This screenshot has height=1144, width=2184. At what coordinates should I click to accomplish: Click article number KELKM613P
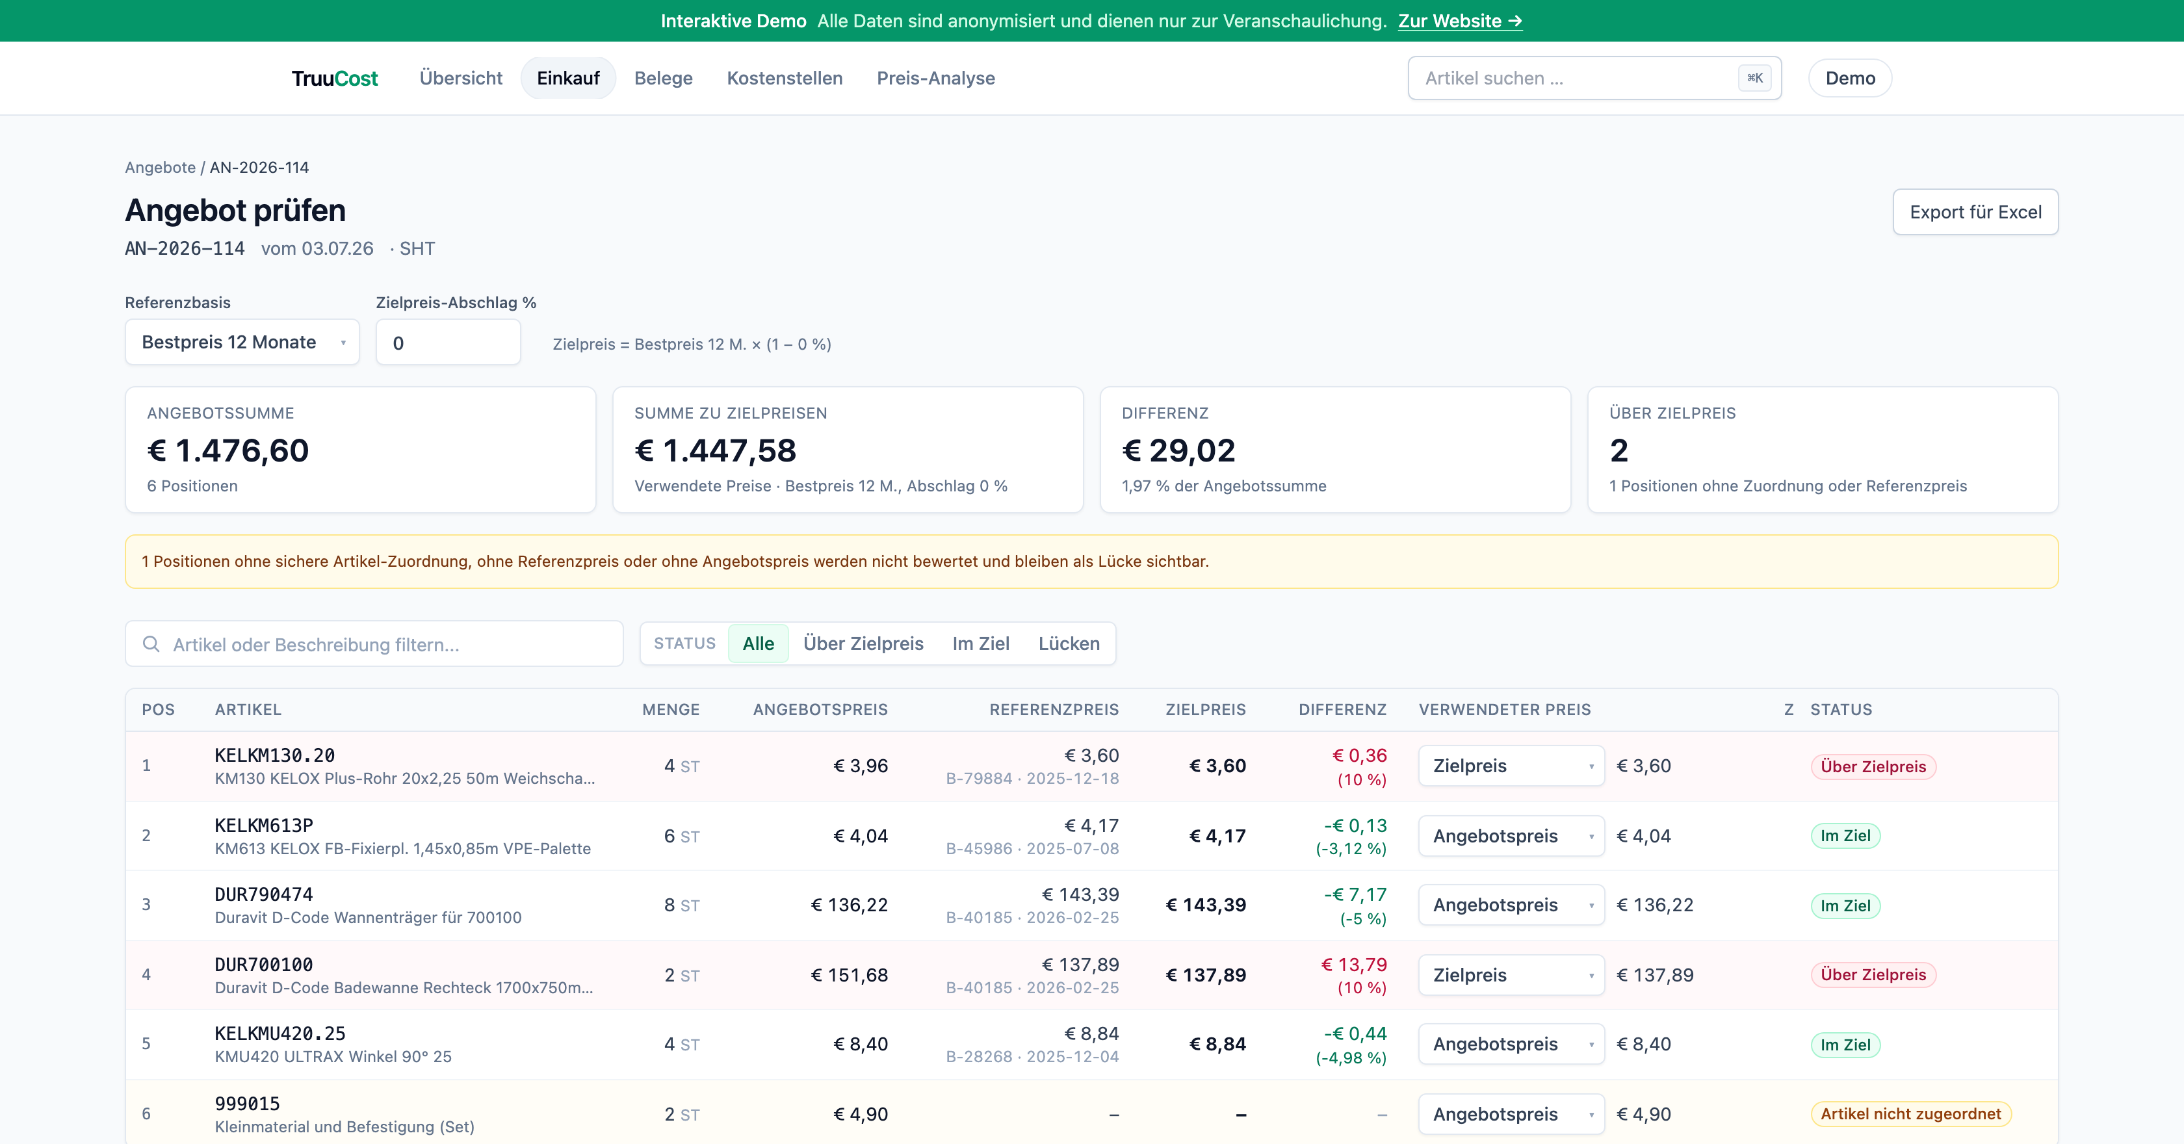[x=264, y=825]
